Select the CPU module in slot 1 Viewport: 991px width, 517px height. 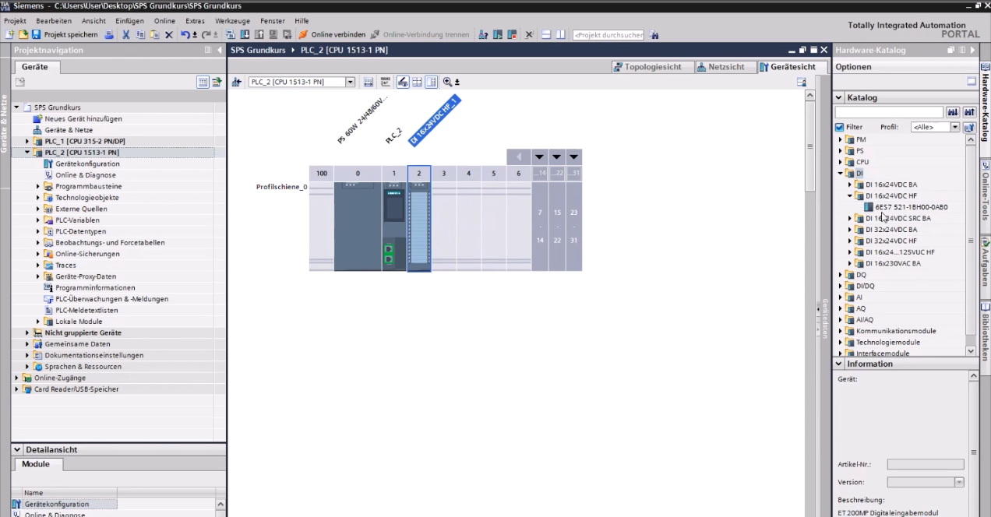(x=394, y=227)
